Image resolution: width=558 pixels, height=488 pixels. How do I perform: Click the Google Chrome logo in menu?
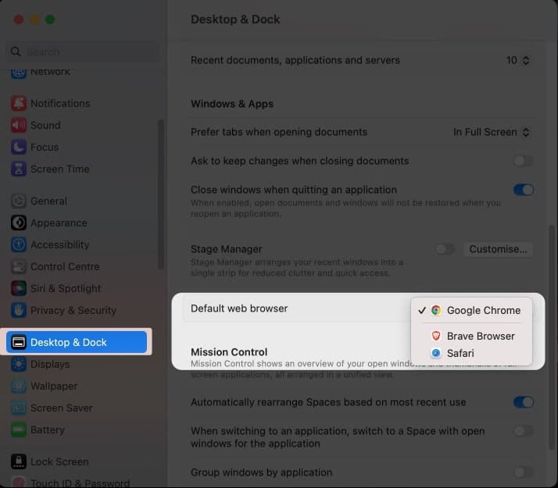click(436, 310)
